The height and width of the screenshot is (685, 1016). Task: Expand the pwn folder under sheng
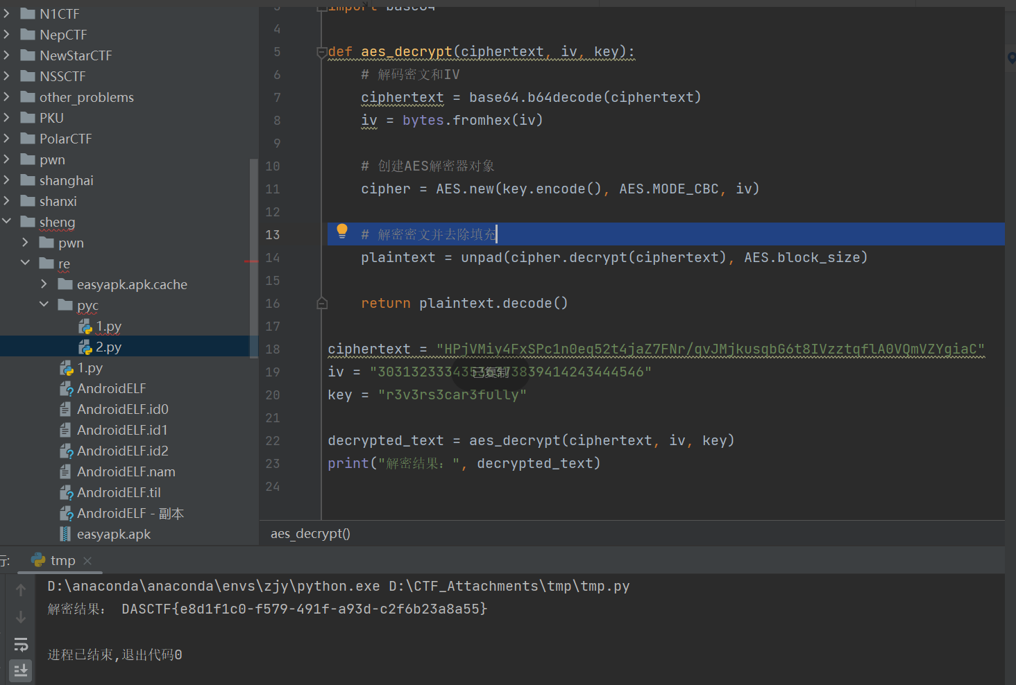[x=26, y=243]
